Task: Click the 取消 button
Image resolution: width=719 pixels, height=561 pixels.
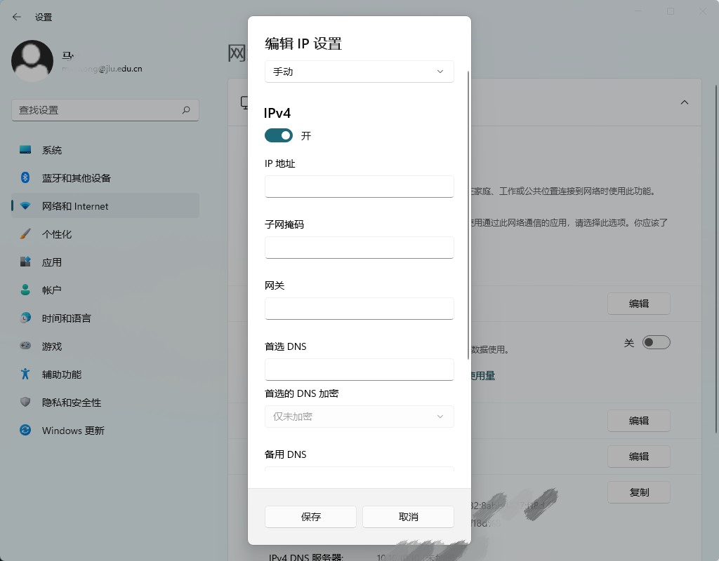Action: tap(408, 517)
